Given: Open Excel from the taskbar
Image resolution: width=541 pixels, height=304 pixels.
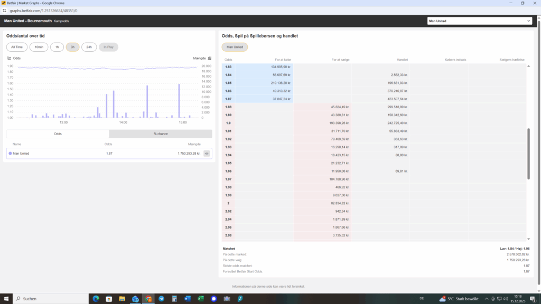Looking at the screenshot, I should click(x=201, y=299).
